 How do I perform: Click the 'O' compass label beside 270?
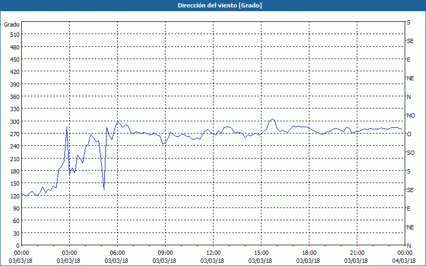point(409,134)
